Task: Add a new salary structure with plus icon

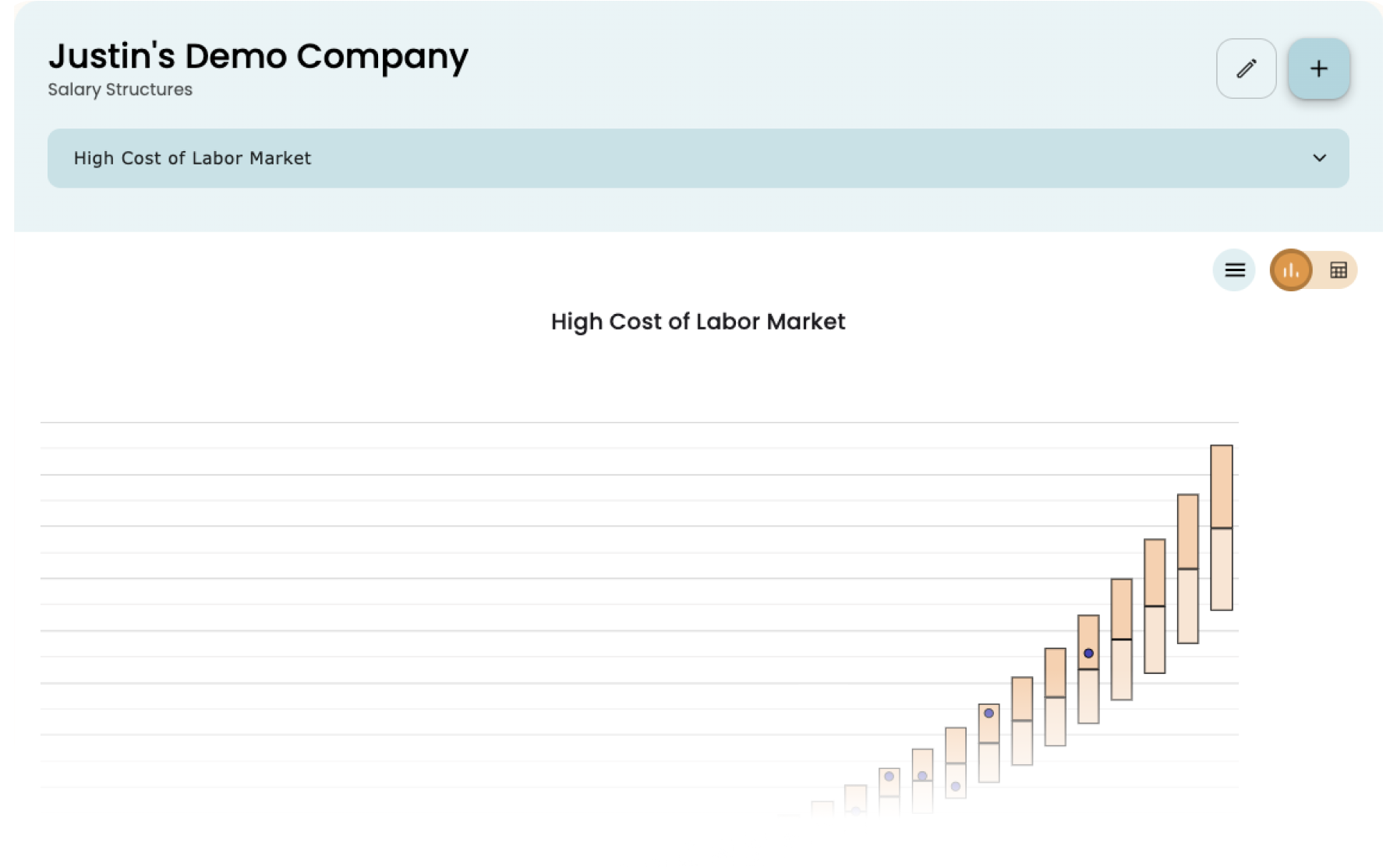Action: tap(1318, 69)
